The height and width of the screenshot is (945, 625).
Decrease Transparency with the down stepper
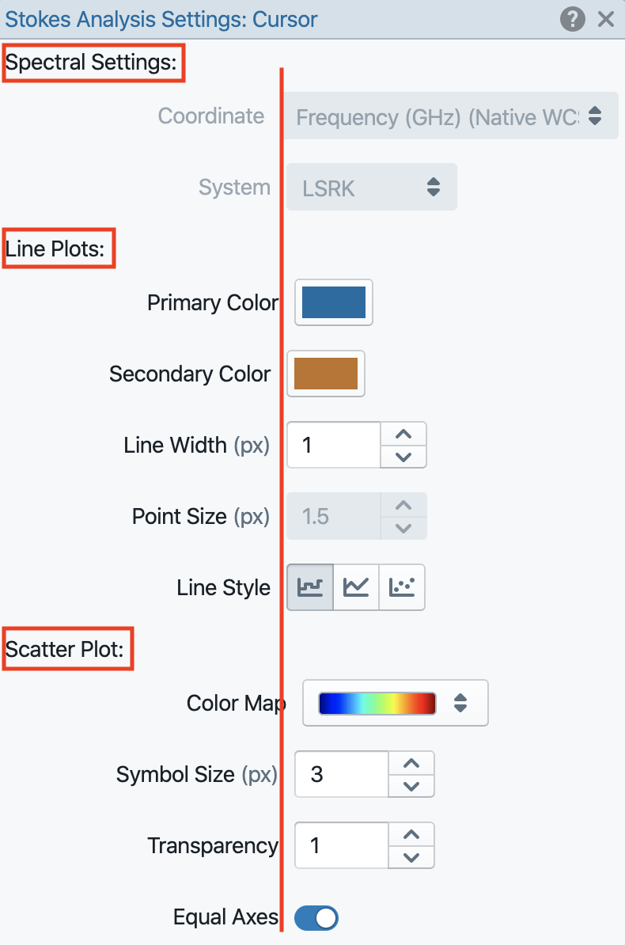[411, 857]
